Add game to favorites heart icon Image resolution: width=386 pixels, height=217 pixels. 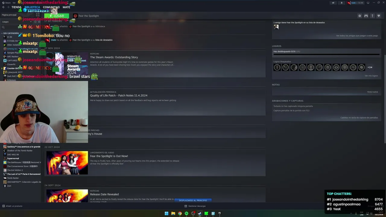tap(379, 16)
